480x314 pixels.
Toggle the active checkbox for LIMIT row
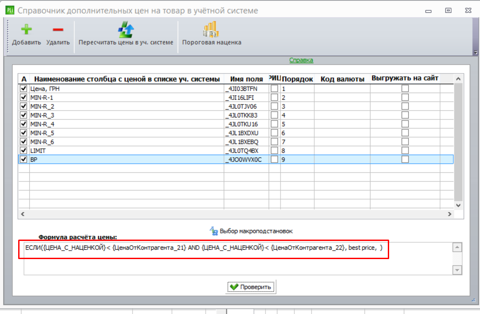tap(23, 151)
